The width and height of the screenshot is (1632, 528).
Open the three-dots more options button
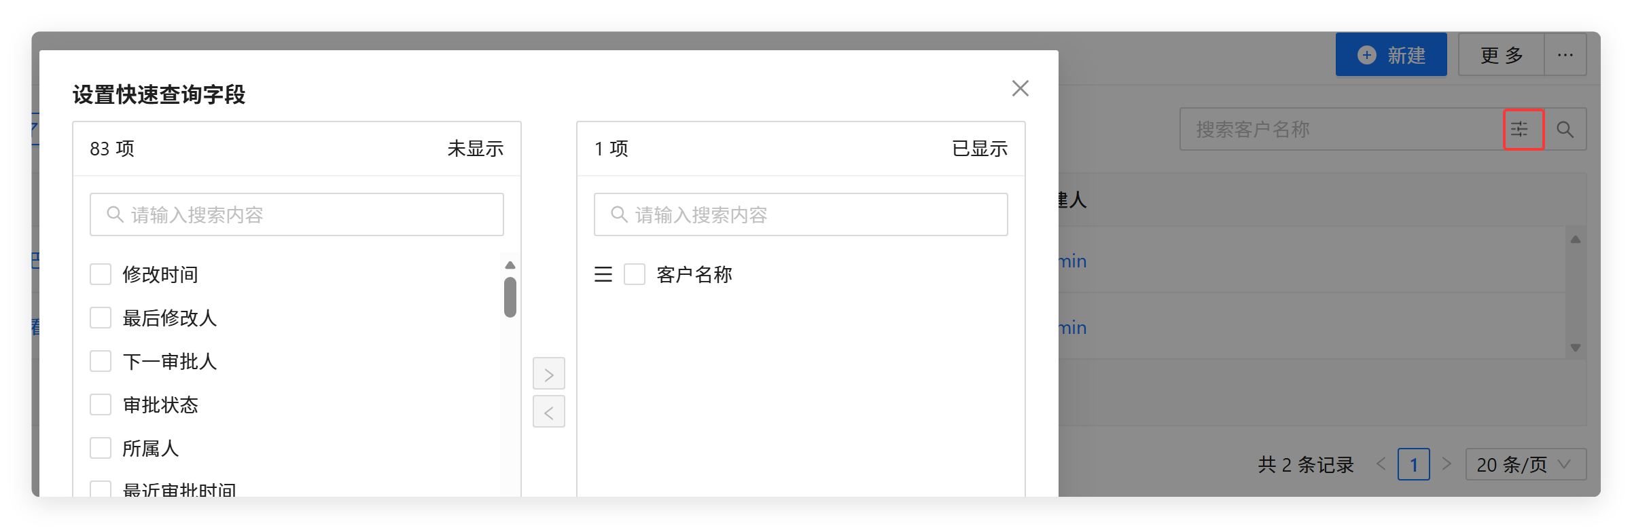(x=1565, y=55)
